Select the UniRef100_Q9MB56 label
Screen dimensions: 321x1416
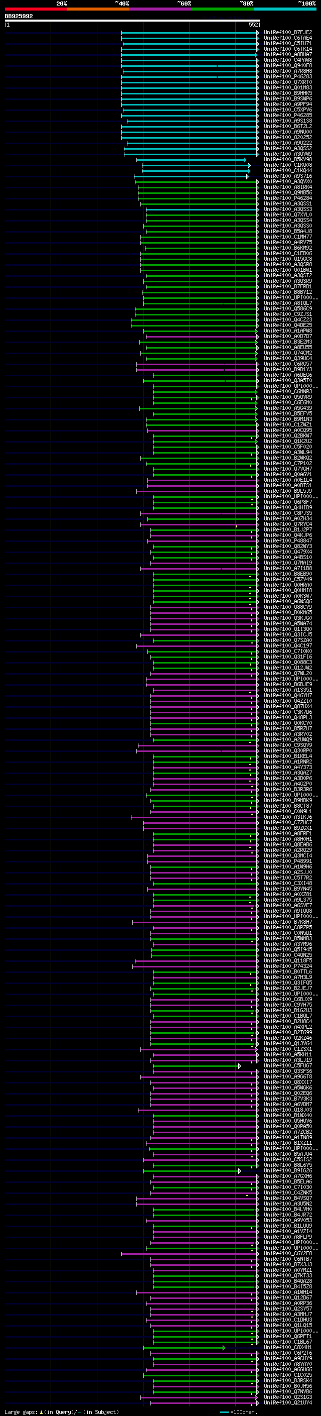[x=288, y=192]
